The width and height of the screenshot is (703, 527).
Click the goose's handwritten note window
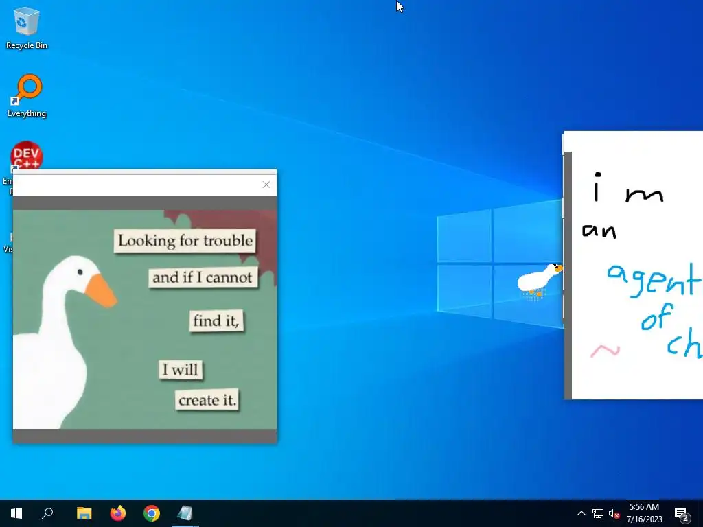[x=633, y=265]
